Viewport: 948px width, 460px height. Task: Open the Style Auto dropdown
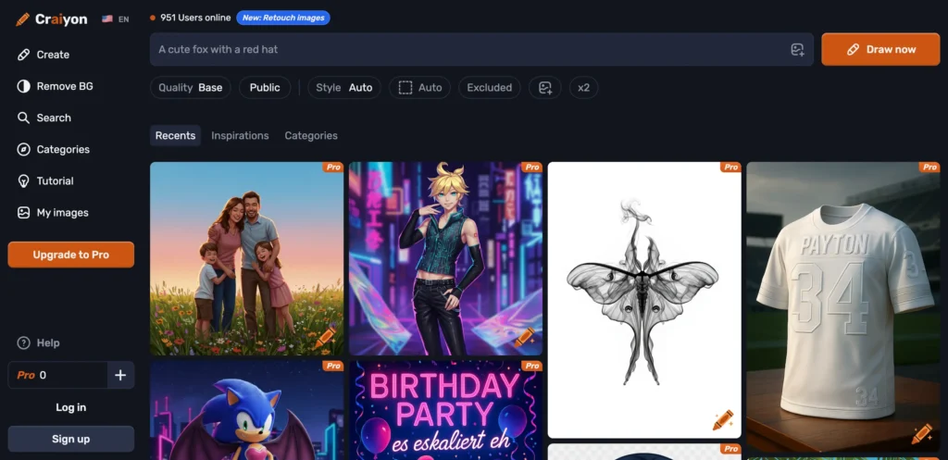[x=344, y=88]
